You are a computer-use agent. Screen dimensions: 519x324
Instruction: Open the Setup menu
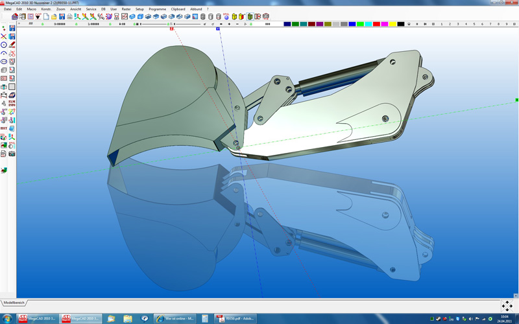(x=139, y=9)
